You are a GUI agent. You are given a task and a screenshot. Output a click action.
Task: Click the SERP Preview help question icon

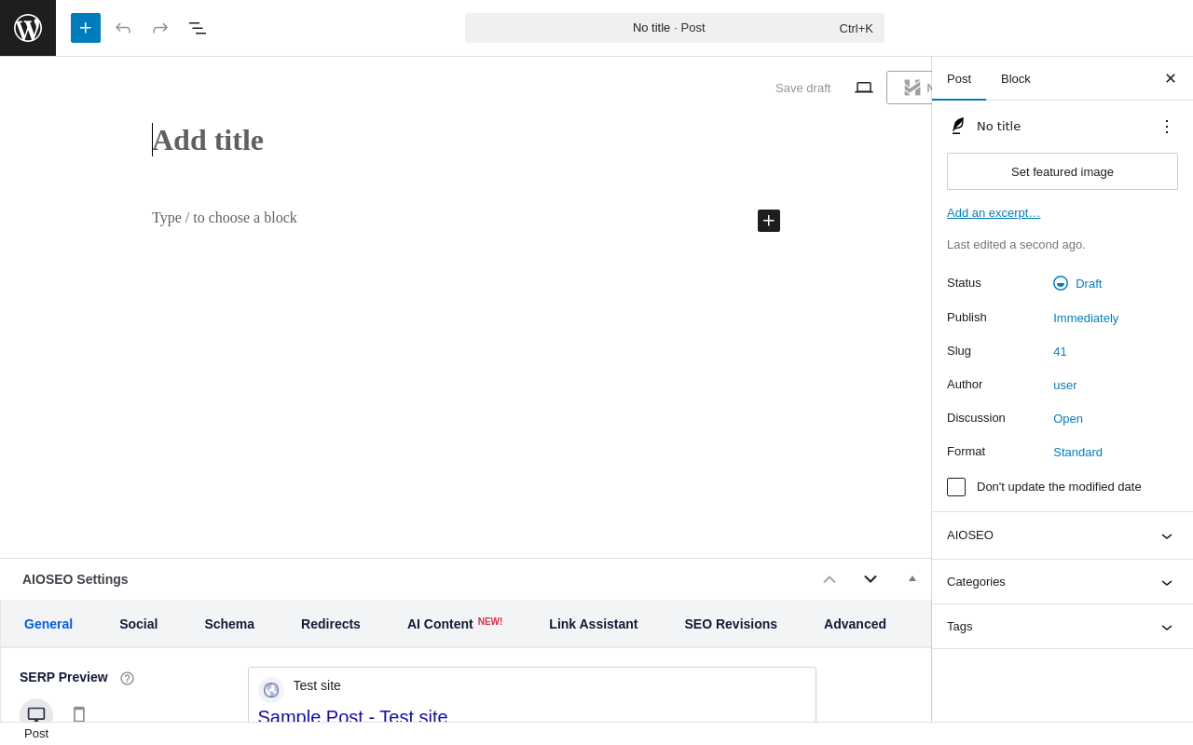point(127,678)
